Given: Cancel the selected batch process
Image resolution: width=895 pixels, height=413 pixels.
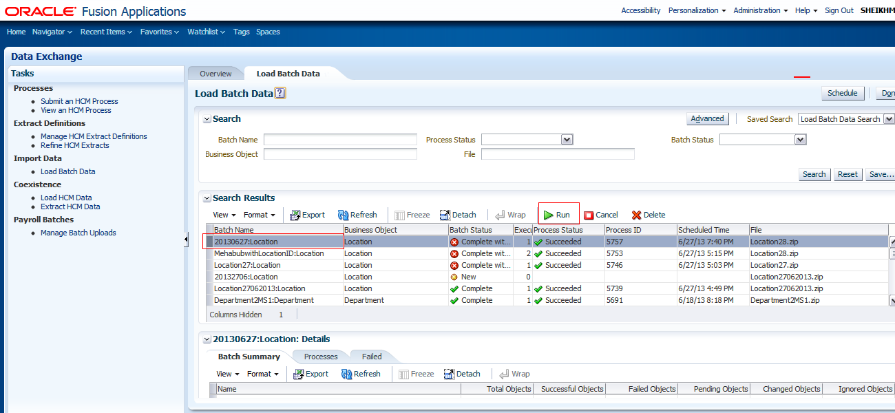Looking at the screenshot, I should [x=601, y=214].
